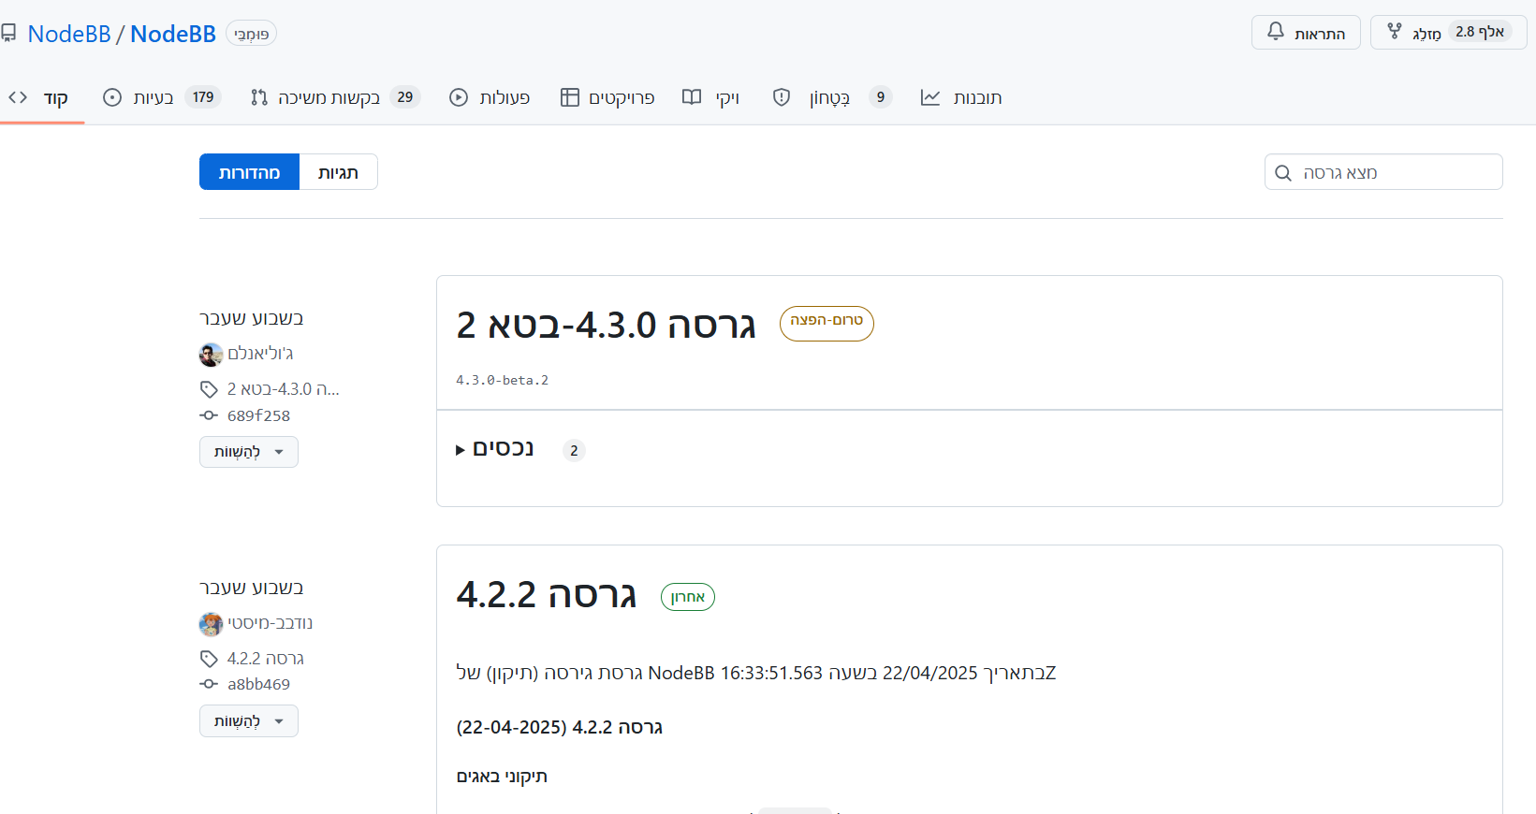The width and height of the screenshot is (1536, 814).
Task: Click the 29 pull requests counter
Action: click(x=405, y=97)
